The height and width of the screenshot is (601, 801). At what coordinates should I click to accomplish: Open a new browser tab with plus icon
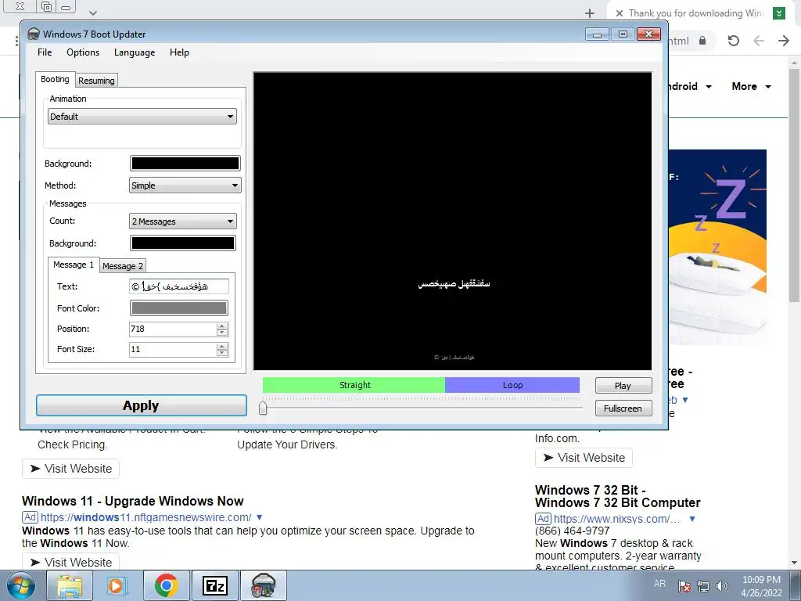click(590, 13)
